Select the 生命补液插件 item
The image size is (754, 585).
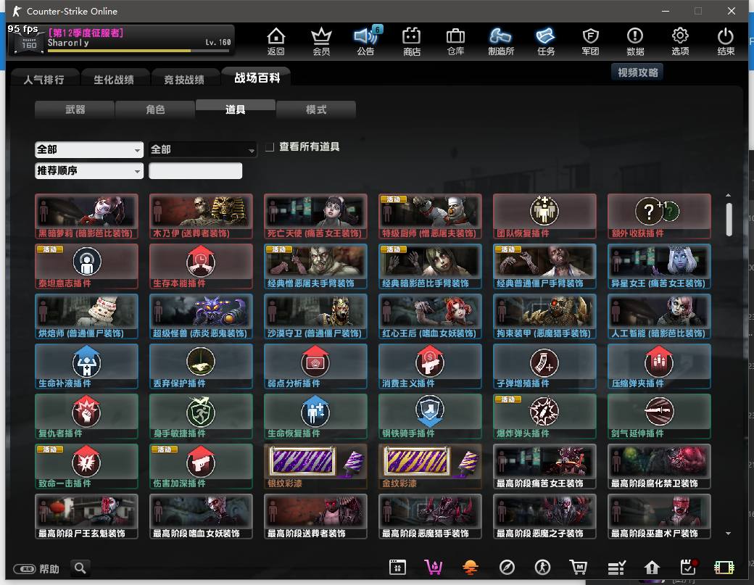(86, 366)
